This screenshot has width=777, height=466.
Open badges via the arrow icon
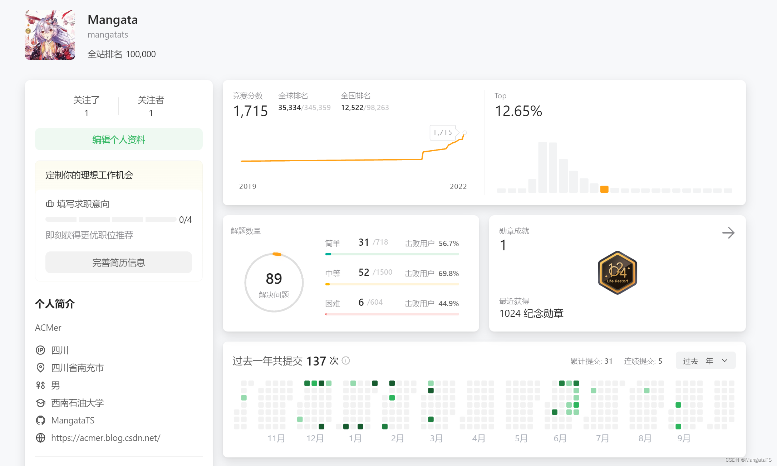point(728,233)
